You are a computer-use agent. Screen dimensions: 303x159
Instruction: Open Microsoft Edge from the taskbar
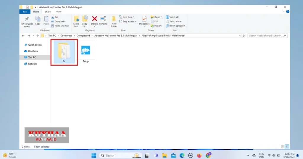point(182,155)
